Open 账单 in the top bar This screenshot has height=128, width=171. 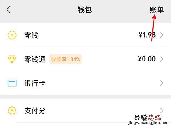tap(157, 9)
